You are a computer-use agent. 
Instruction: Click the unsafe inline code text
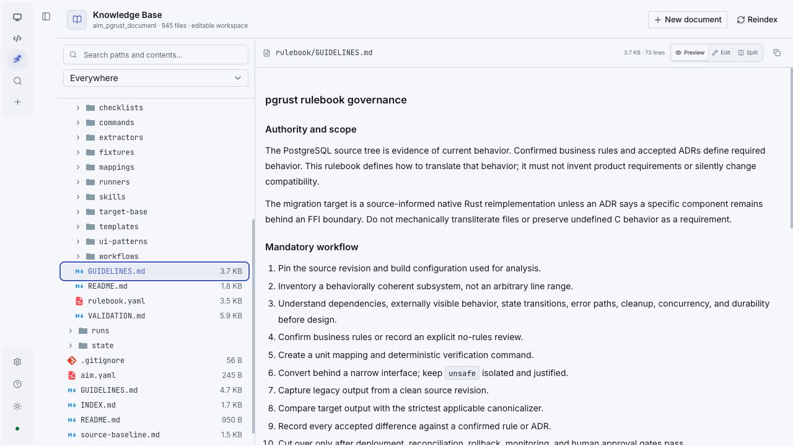coord(462,373)
